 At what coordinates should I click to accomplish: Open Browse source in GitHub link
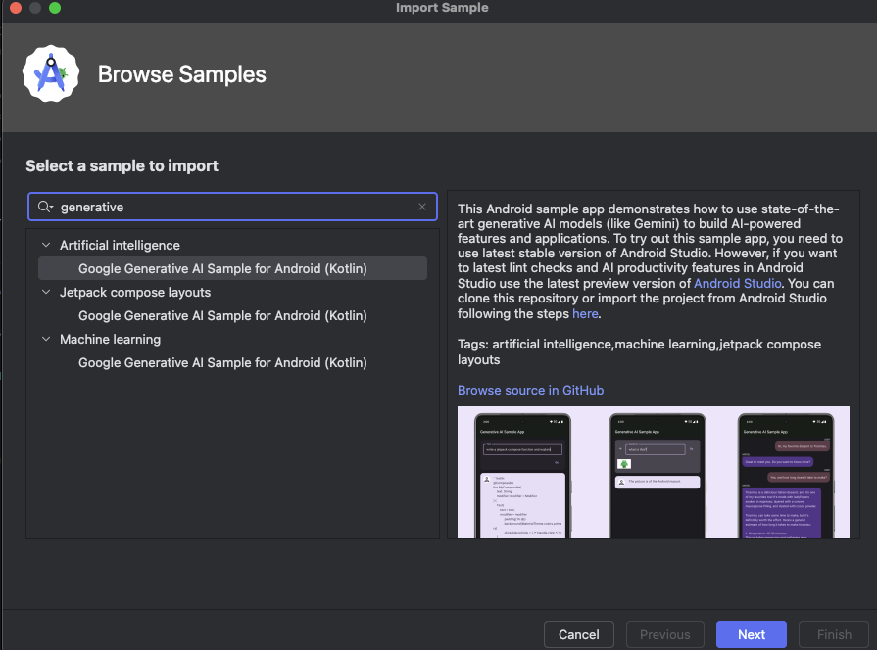click(530, 391)
